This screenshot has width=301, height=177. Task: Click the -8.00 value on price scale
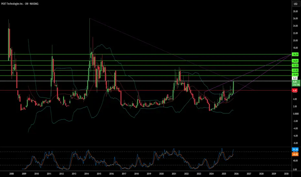click(x=296, y=143)
